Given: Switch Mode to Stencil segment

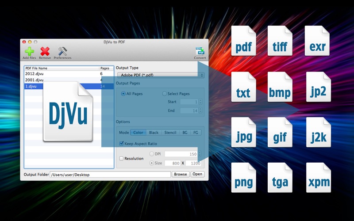Looking at the screenshot, I should (x=170, y=133).
